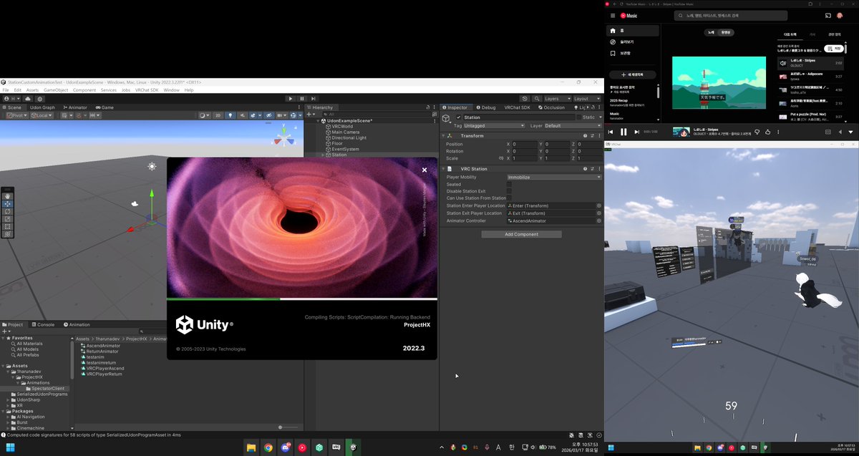Open the Layer Default dropdown in Inspector
The image size is (859, 456).
(573, 125)
